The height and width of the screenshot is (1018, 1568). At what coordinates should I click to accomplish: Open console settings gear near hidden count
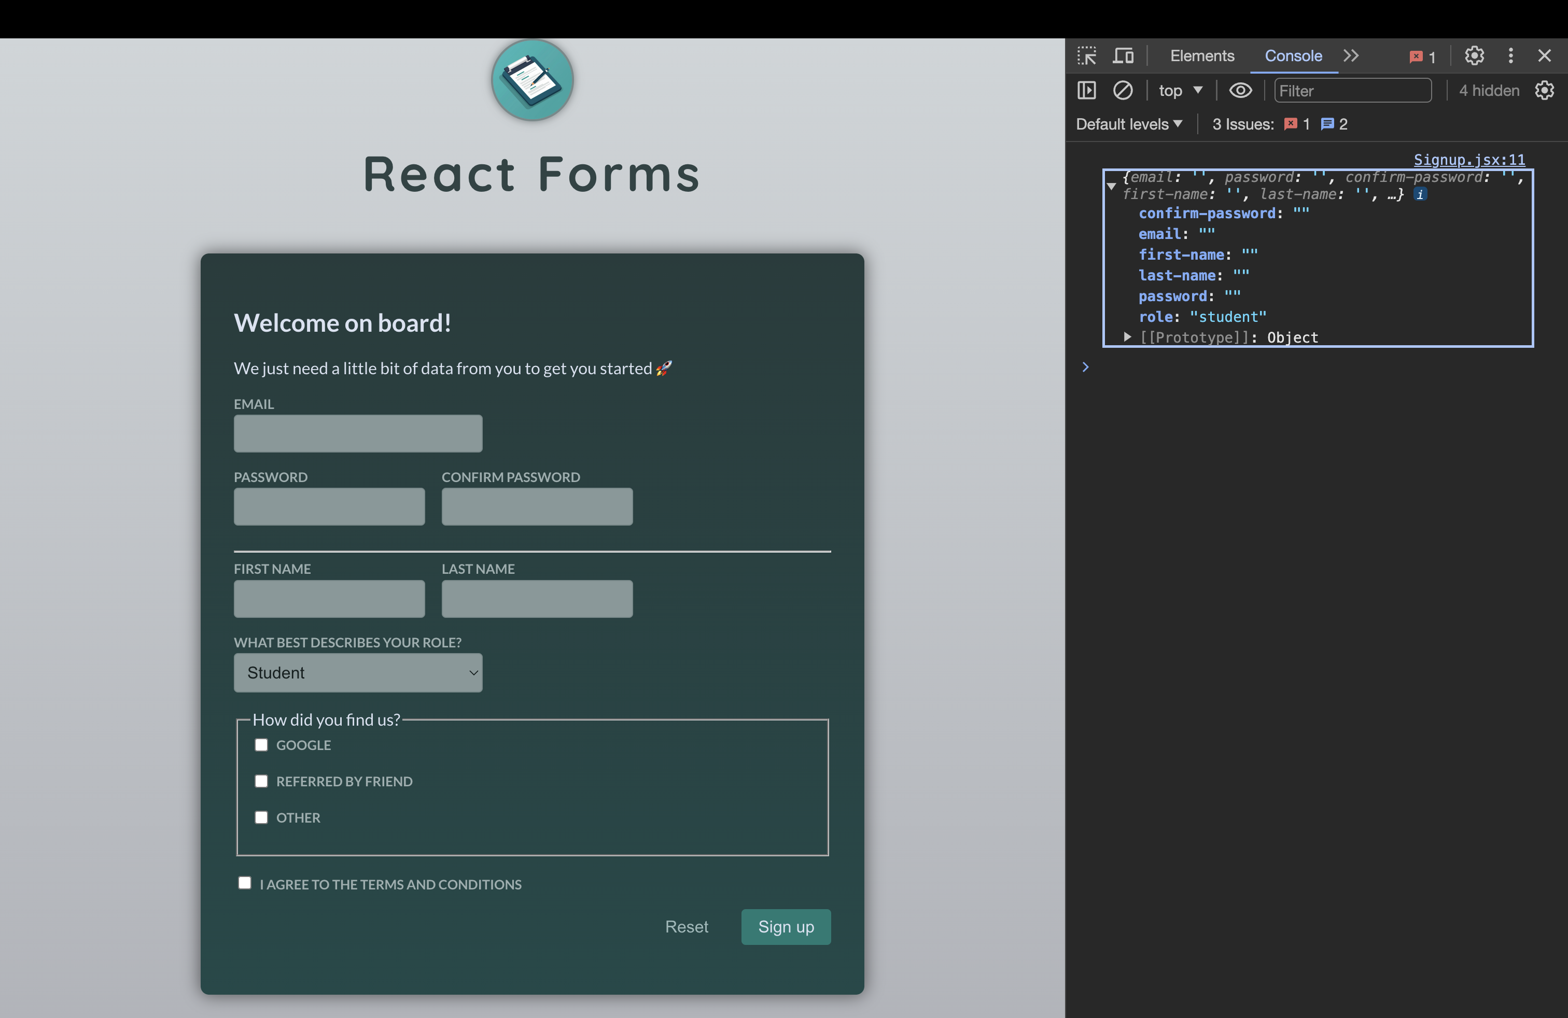point(1544,90)
